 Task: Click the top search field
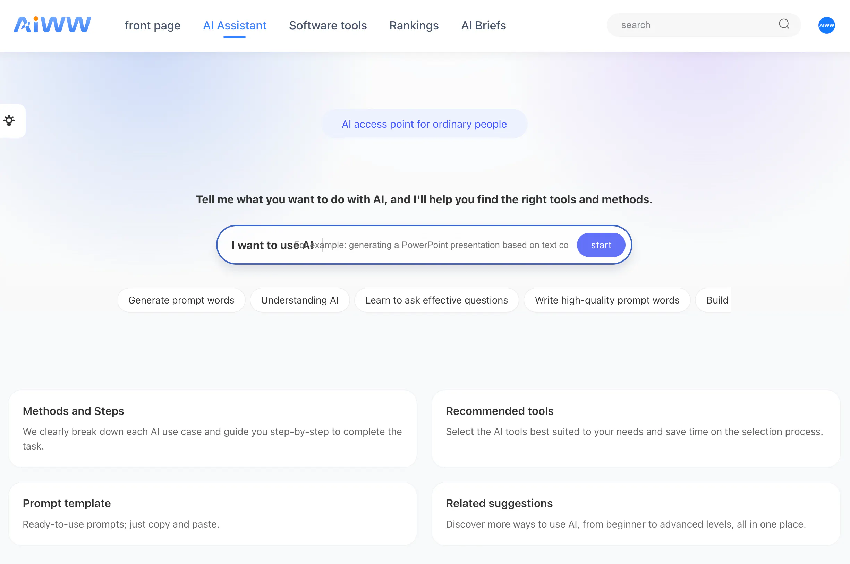coord(696,25)
